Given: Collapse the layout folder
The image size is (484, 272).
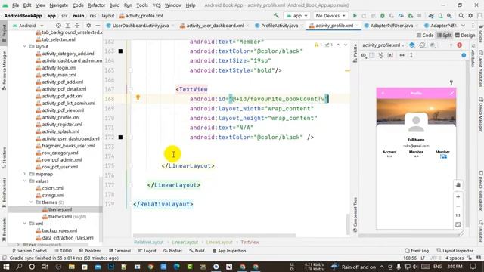Looking at the screenshot, I should coord(25,47).
